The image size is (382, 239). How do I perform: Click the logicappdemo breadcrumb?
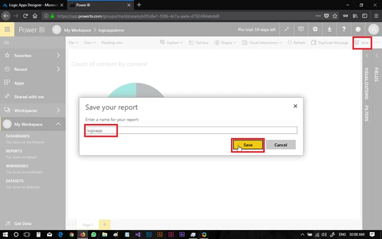[x=111, y=31]
